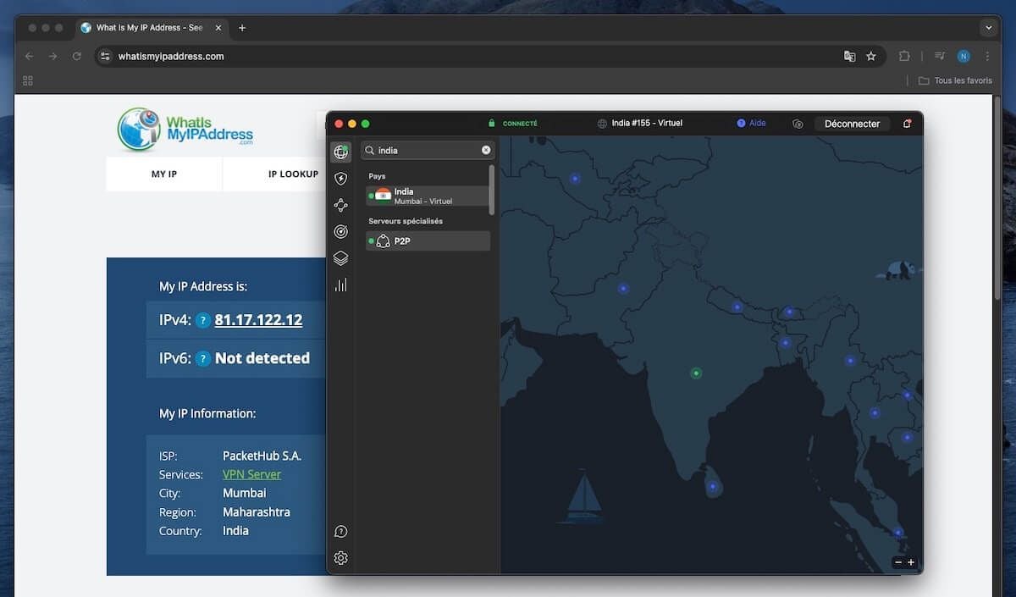The image size is (1016, 597).
Task: Click the Not detected IPv6 value
Action: click(x=262, y=358)
